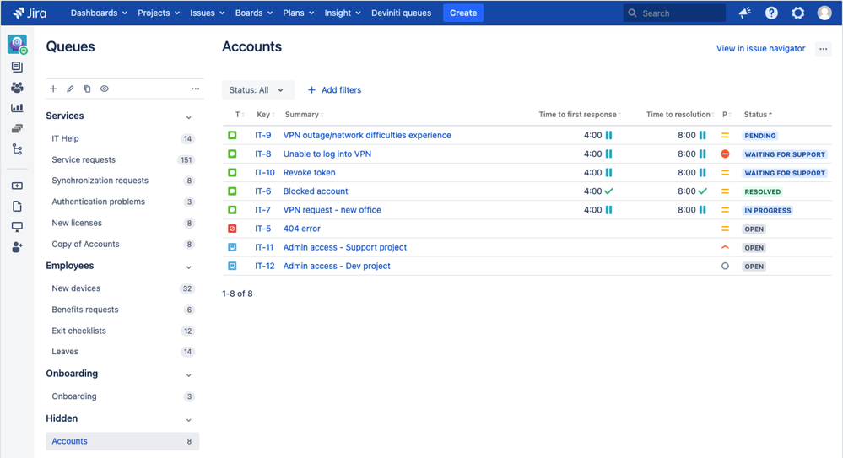Open the Settings gear icon
This screenshot has height=458, width=843.
pyautogui.click(x=797, y=13)
